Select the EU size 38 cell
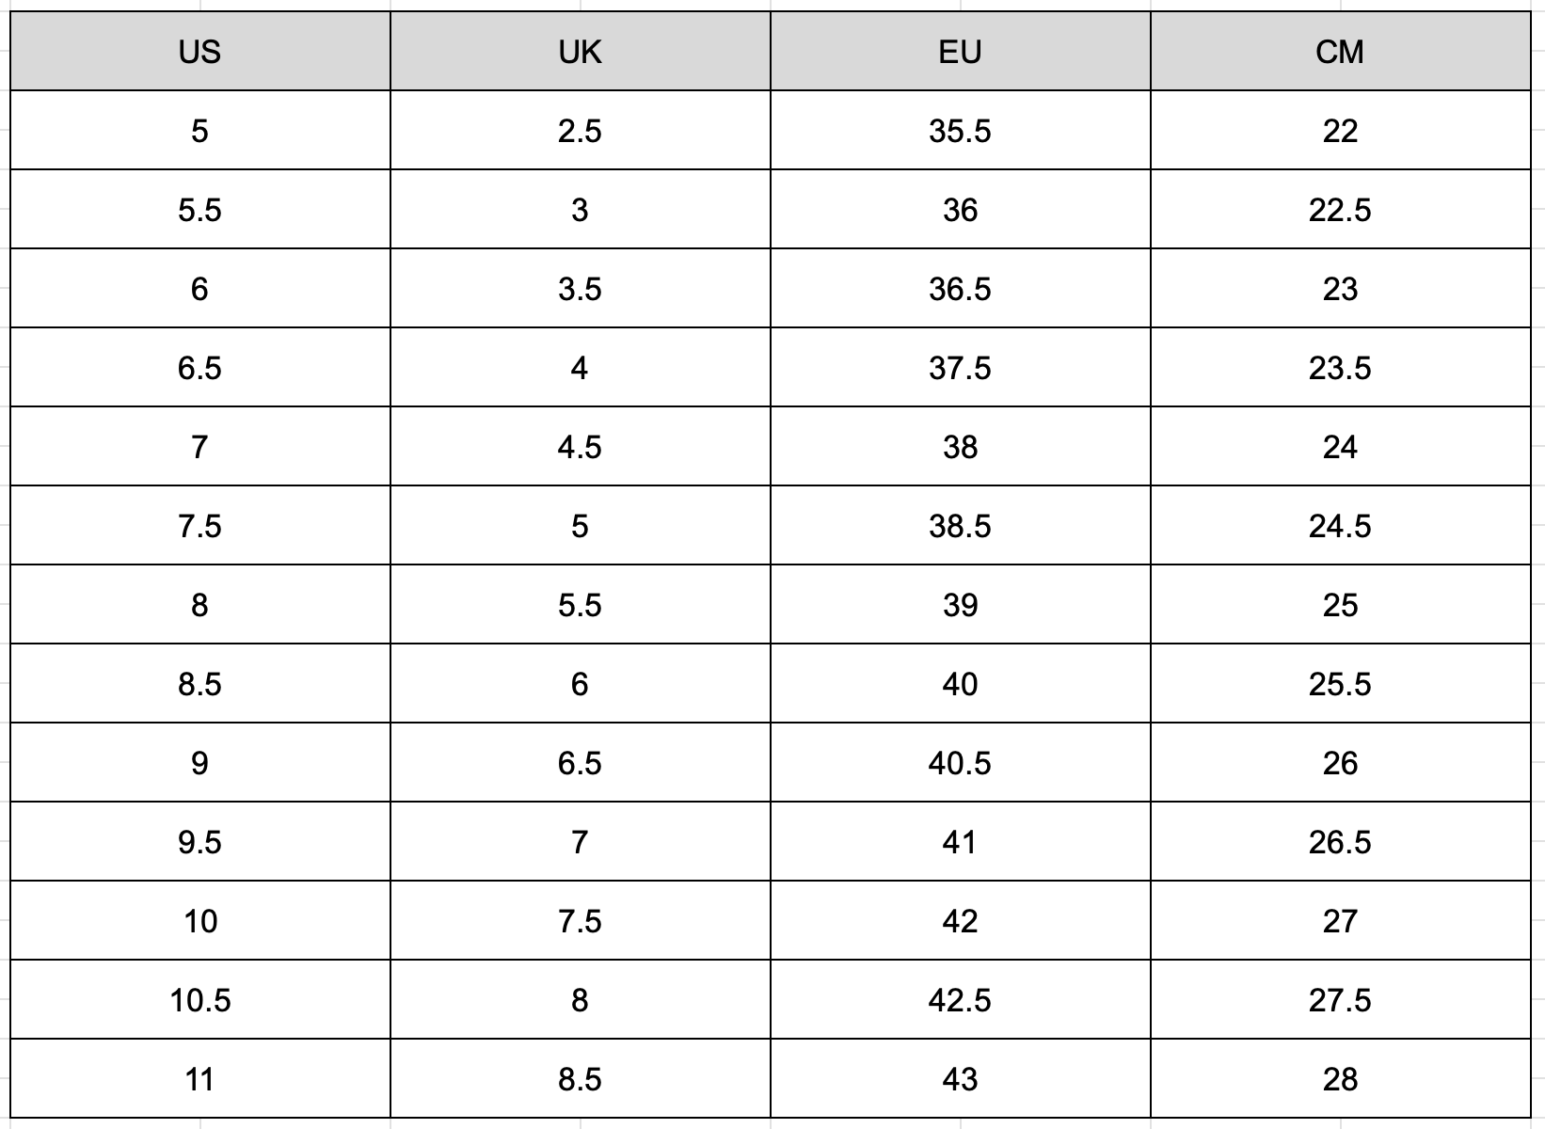Screen dimensions: 1545x1129 pyautogui.click(x=960, y=447)
